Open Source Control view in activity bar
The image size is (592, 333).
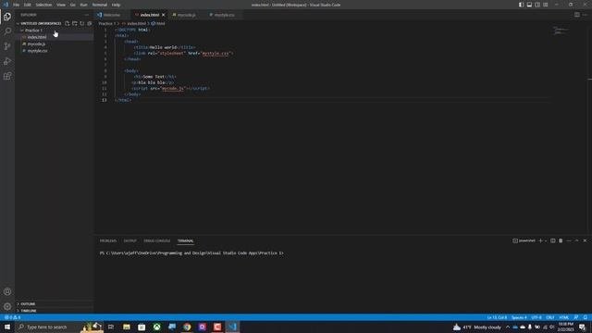click(x=7, y=46)
